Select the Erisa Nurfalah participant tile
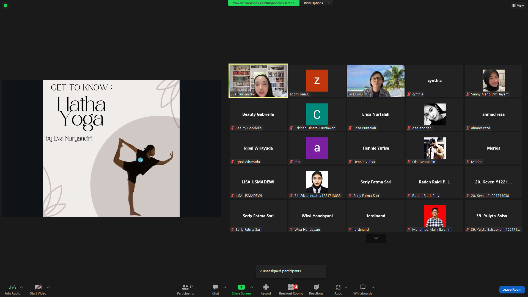The image size is (528, 297). [x=376, y=114]
